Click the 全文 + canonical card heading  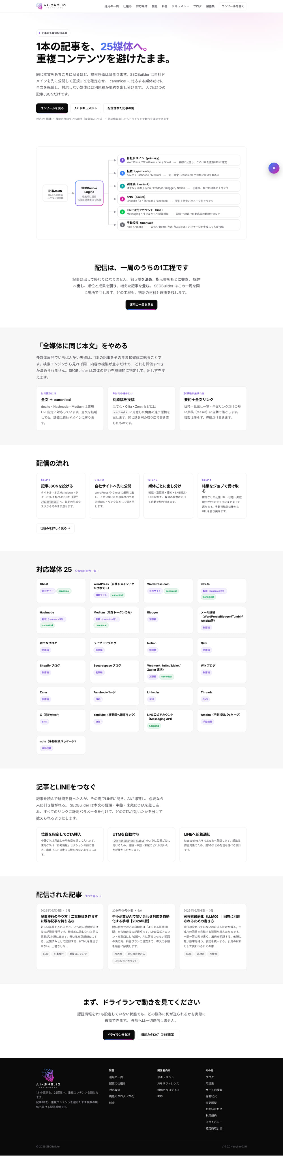coord(56,399)
